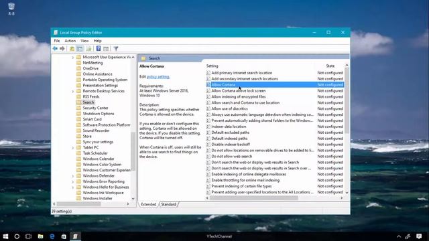The width and height of the screenshot is (429, 241).
Task: Show hidden system tray icons
Action: tap(399, 236)
